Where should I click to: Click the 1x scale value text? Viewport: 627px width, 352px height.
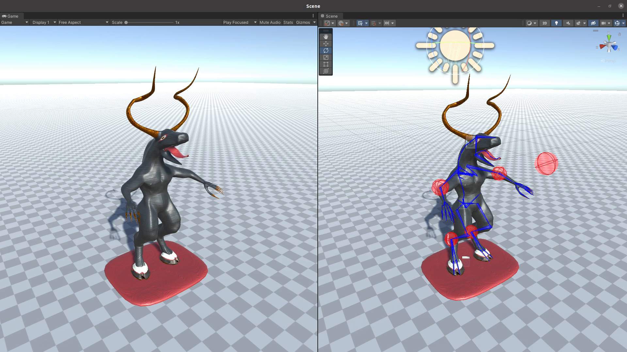tap(177, 22)
